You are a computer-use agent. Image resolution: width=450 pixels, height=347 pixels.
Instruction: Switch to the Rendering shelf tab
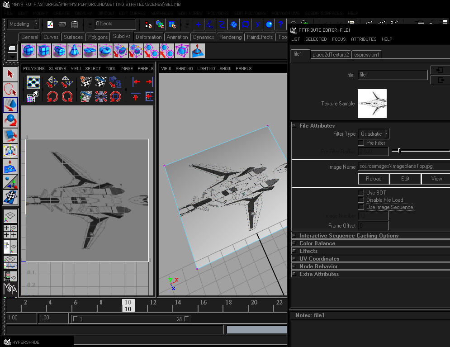231,37
